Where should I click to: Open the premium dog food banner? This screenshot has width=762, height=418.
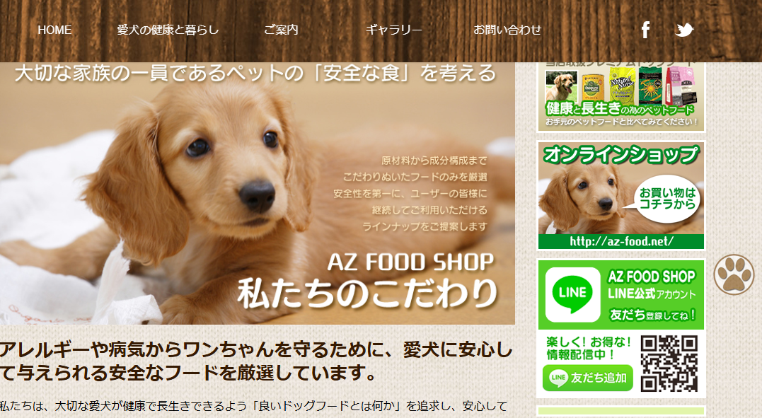point(621,97)
